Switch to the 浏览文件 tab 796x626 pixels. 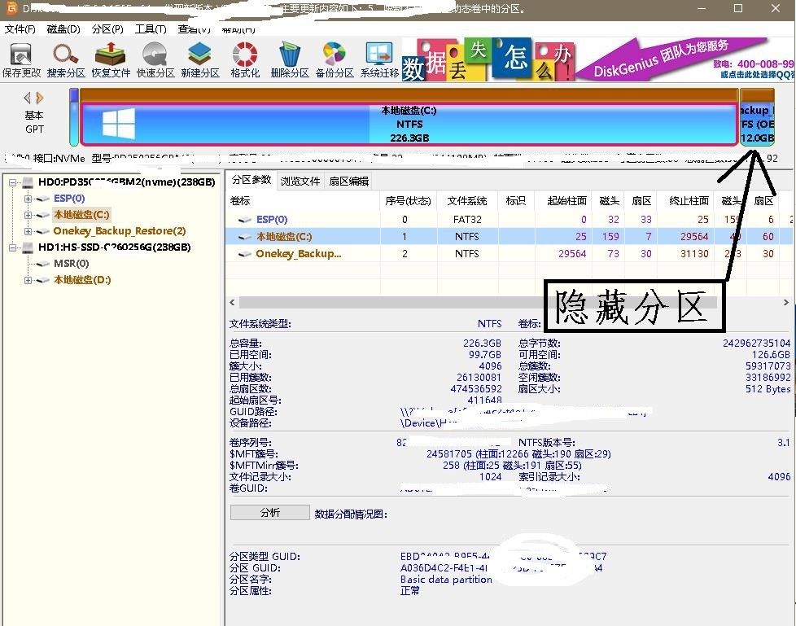pos(300,182)
